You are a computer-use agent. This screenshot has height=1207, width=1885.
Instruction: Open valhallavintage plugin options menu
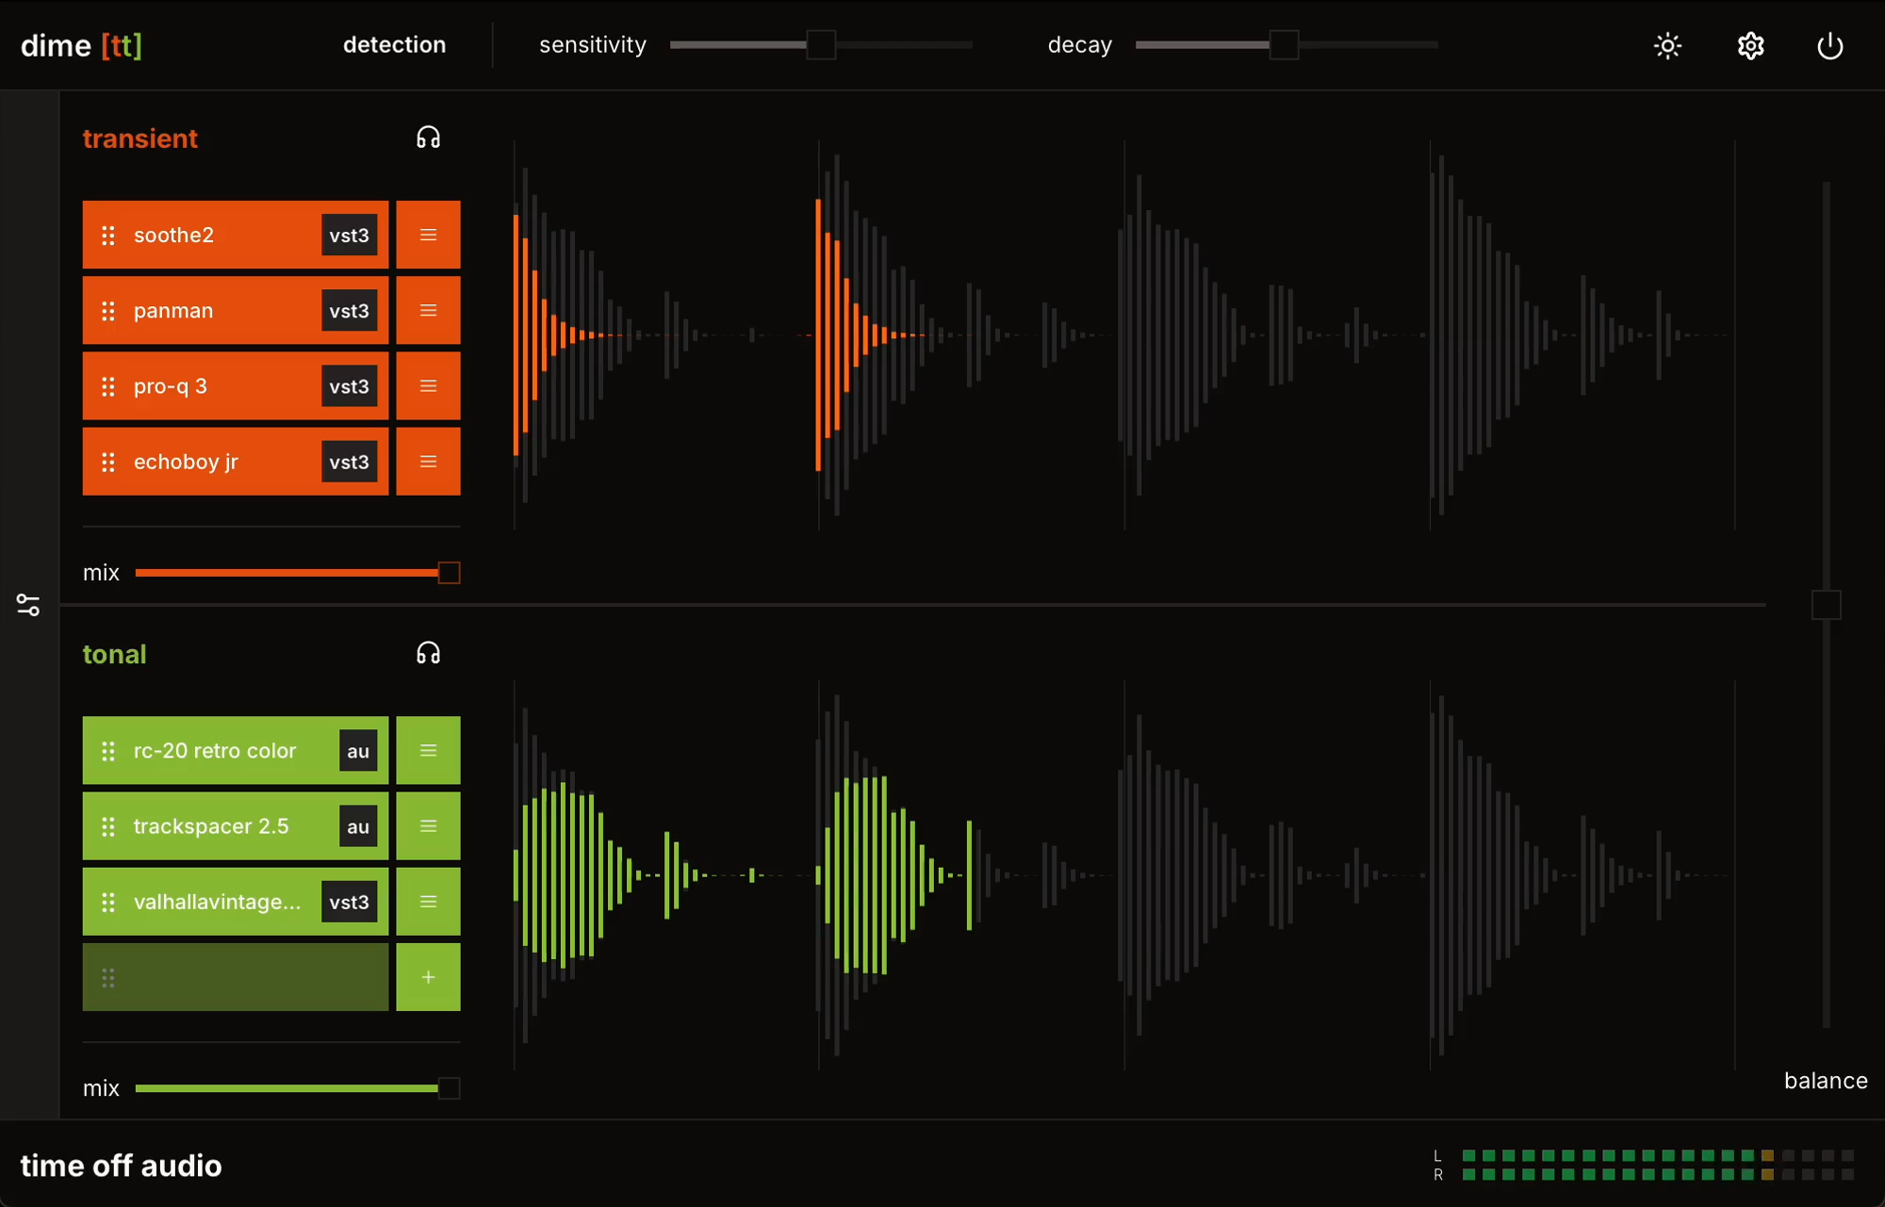428,902
